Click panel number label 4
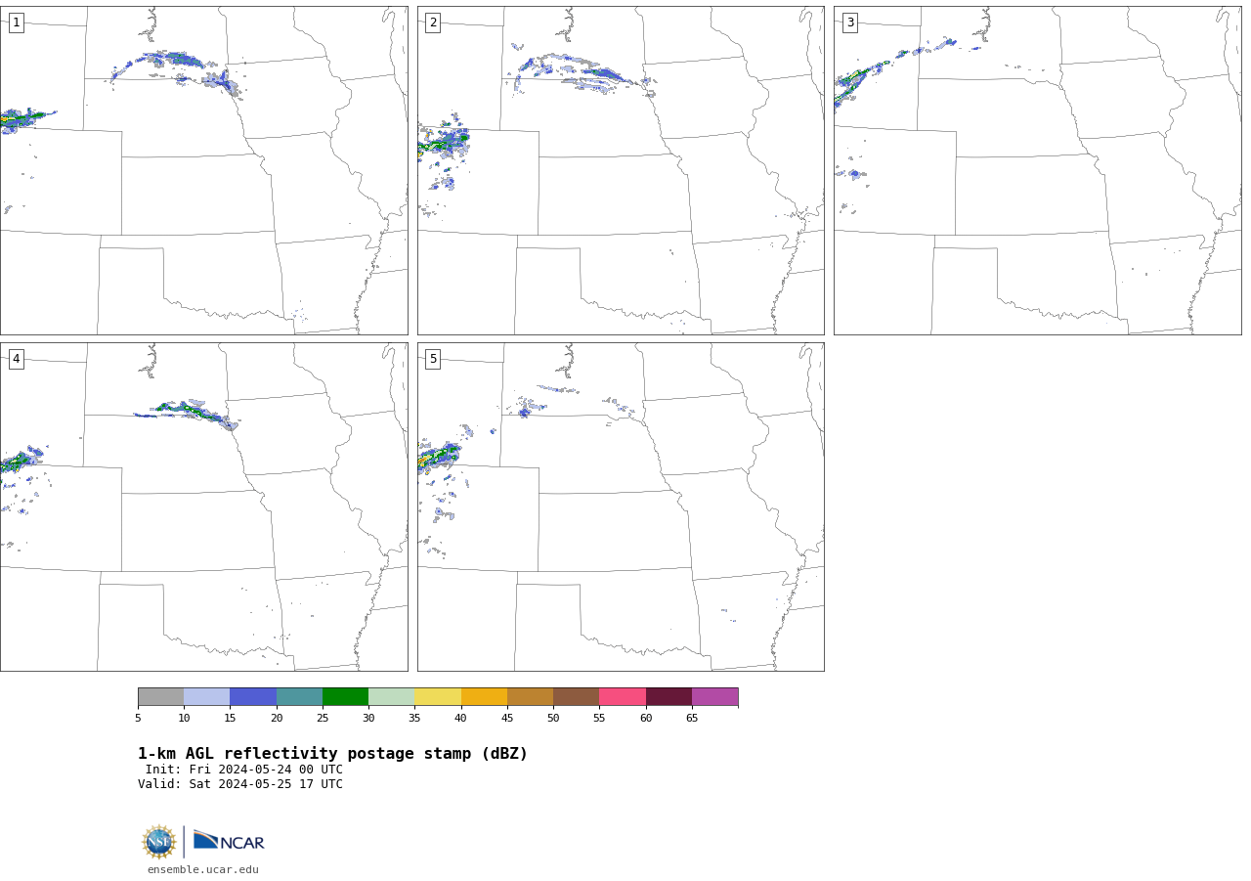The width and height of the screenshot is (1251, 881). pyautogui.click(x=16, y=359)
